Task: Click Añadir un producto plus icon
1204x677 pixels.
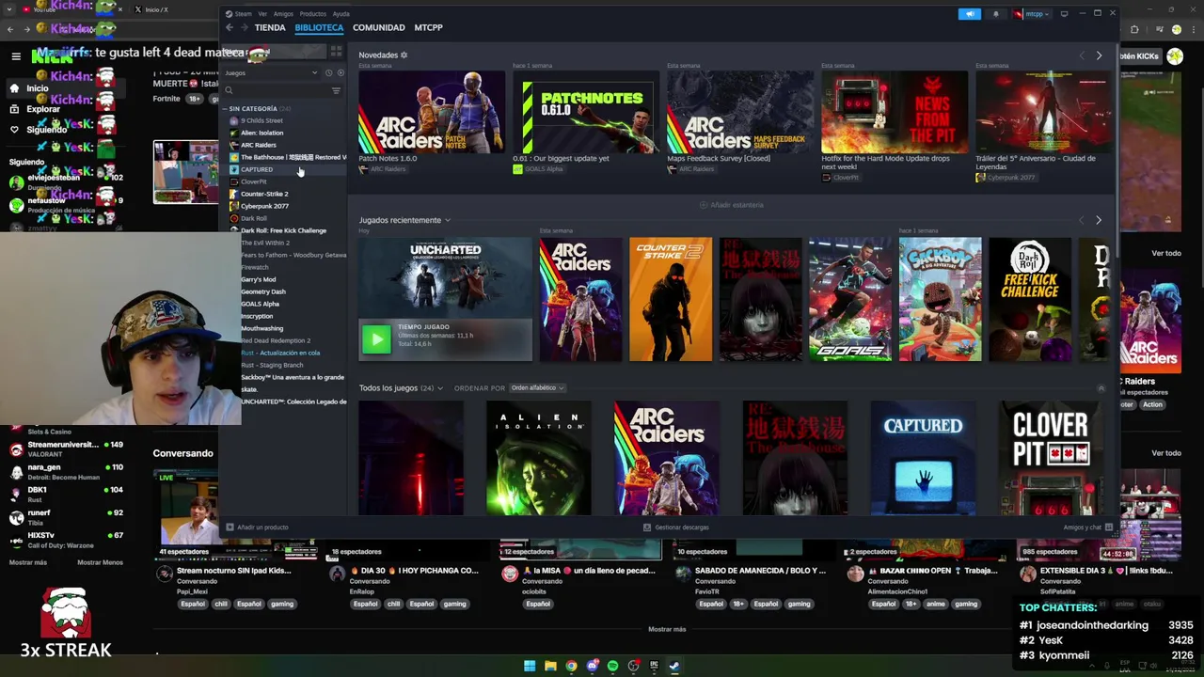Action: 230,527
